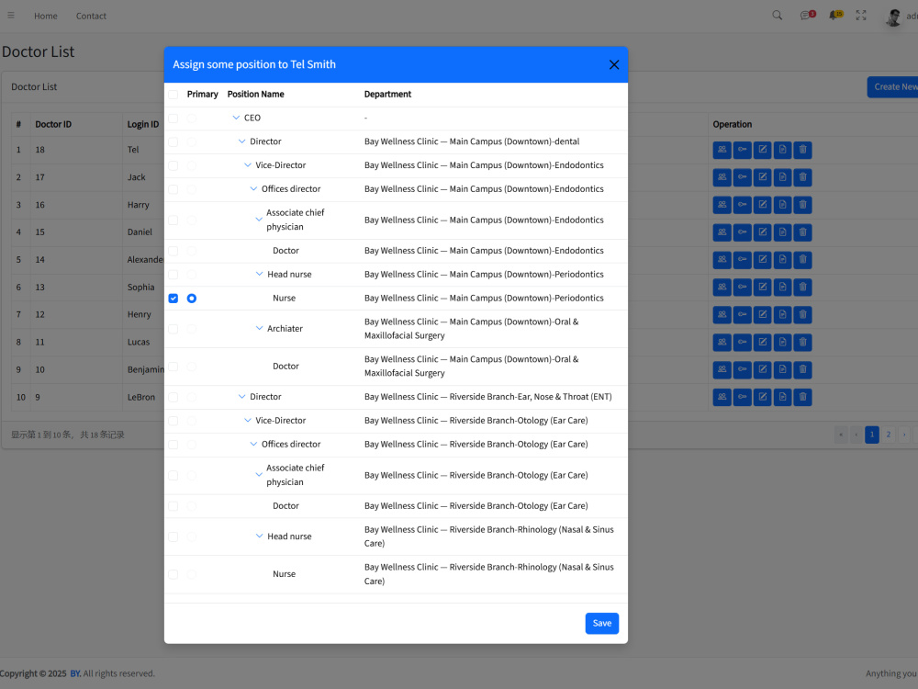Check the Archiater row checkbox
Viewport: 918px width, 689px height.
[174, 329]
